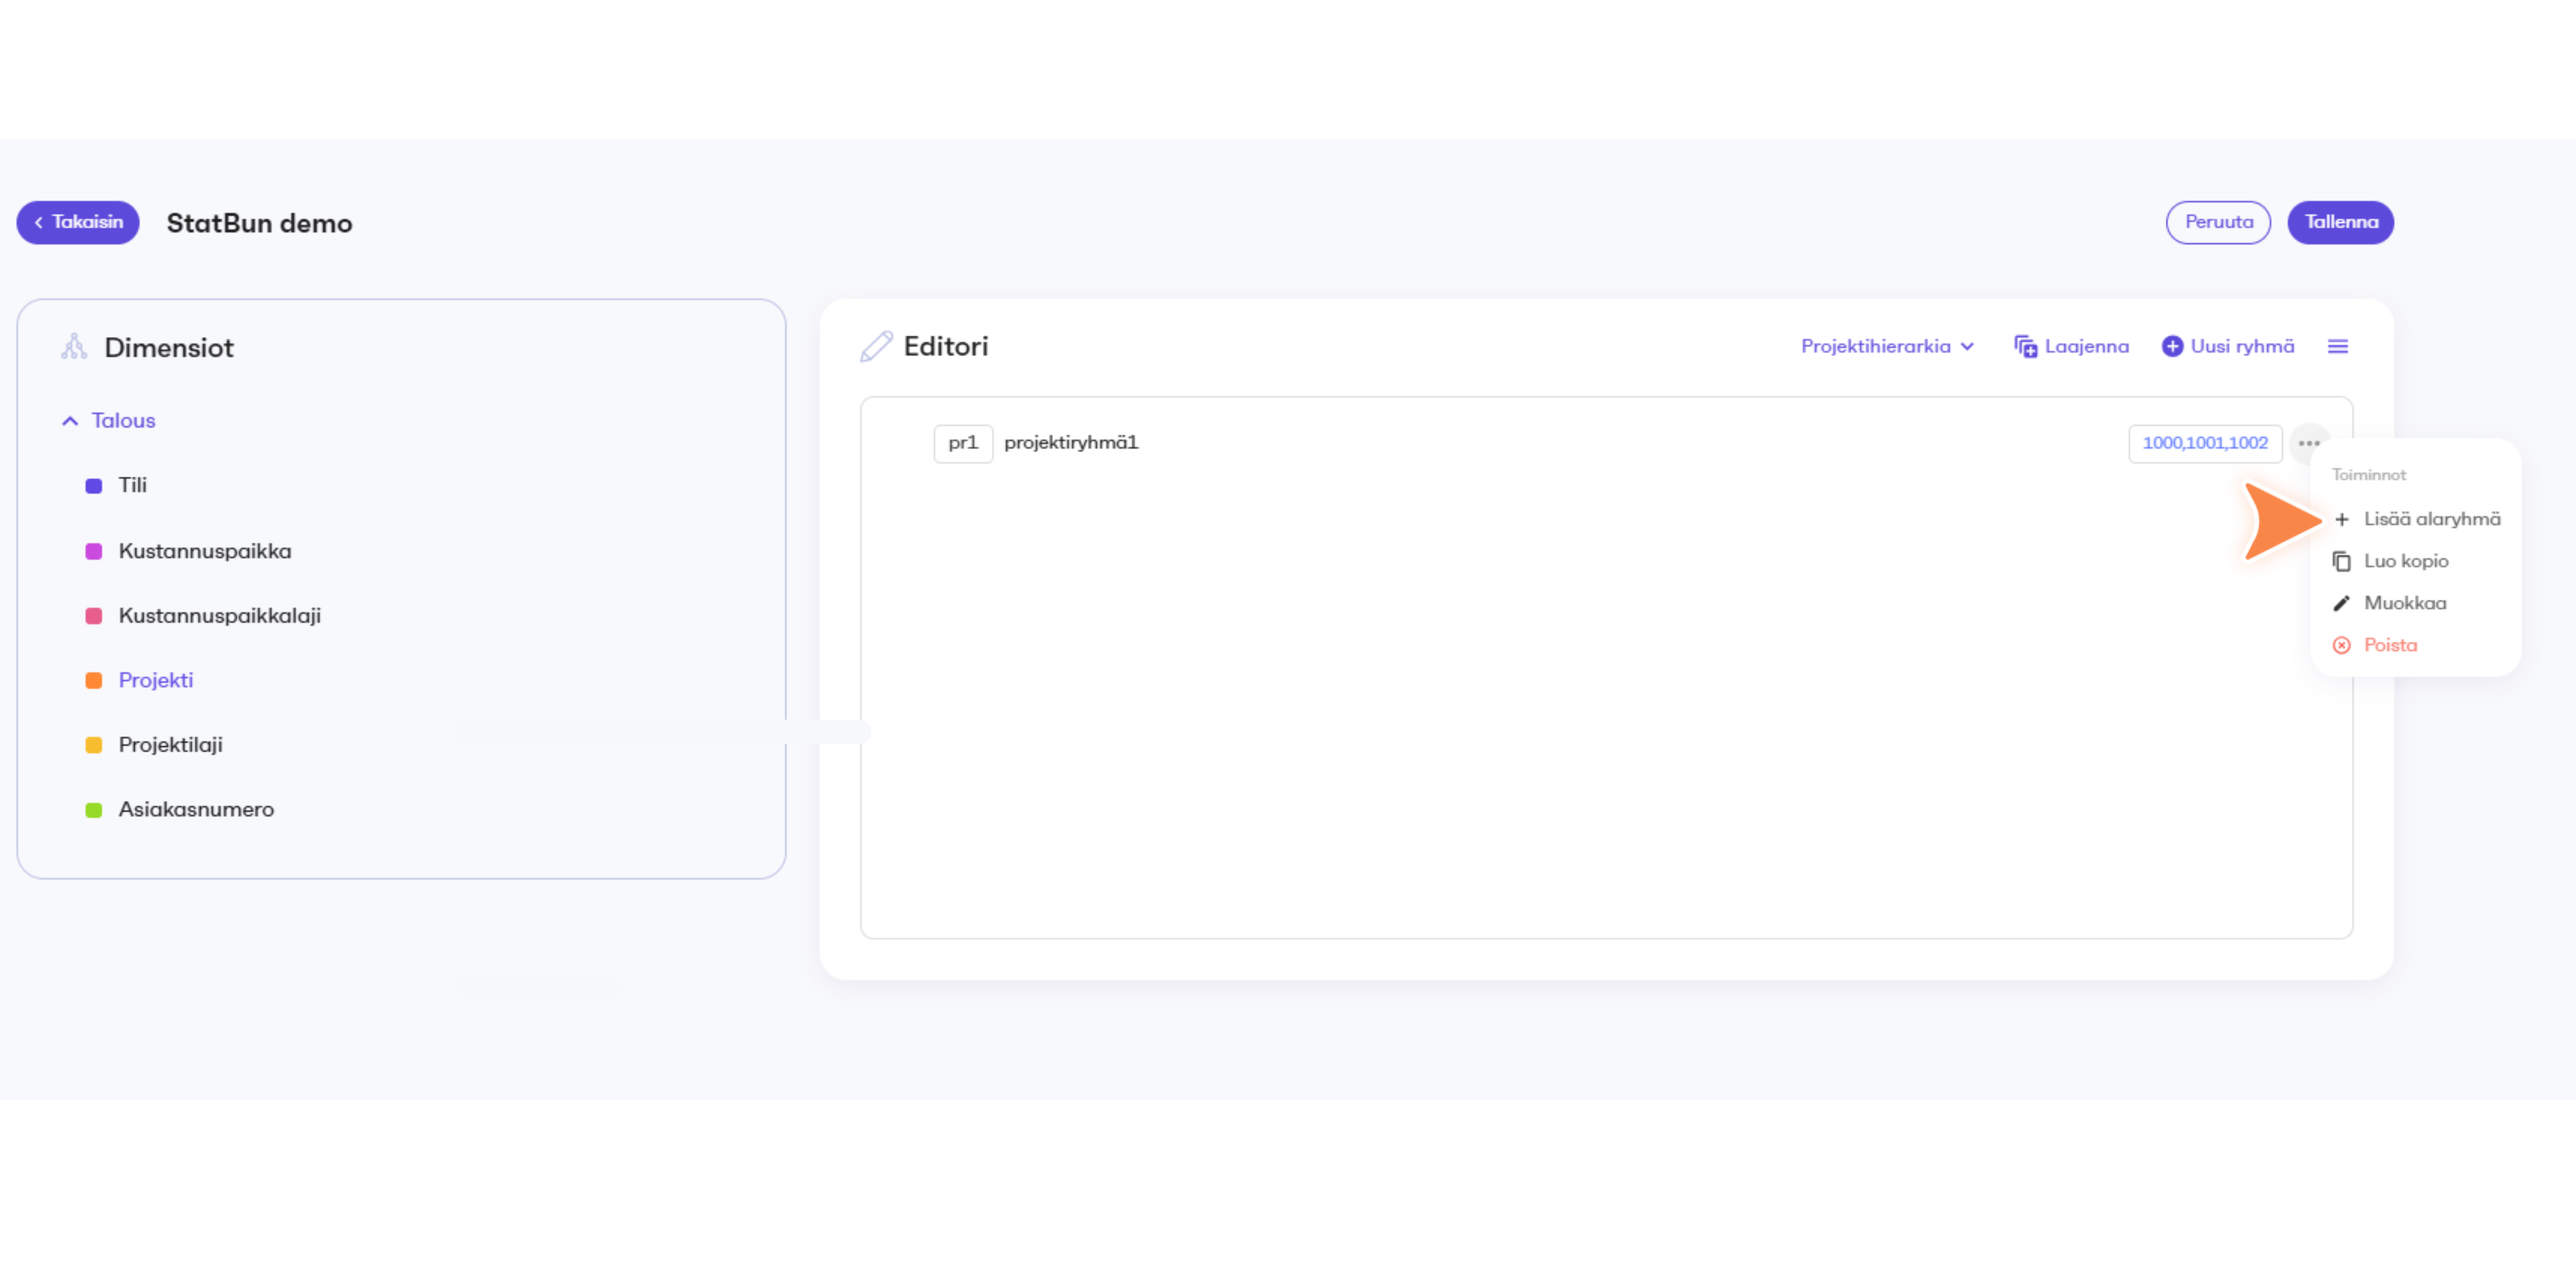Screen dimensions: 2576x1288
Task: Select the Projekti dimension
Action: 156,681
